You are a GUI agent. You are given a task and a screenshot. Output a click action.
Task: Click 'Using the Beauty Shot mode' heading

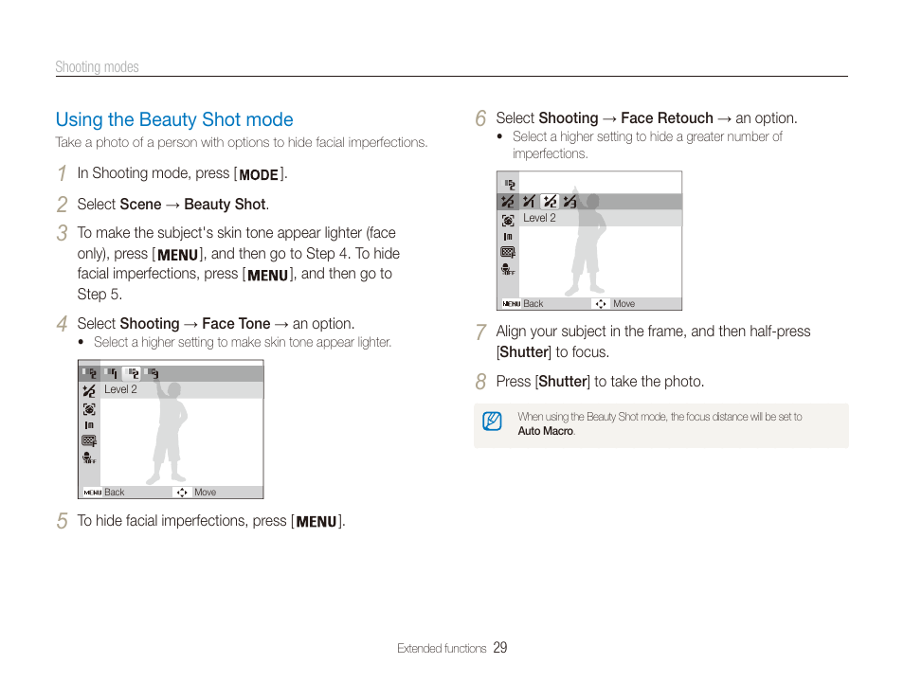click(x=174, y=119)
